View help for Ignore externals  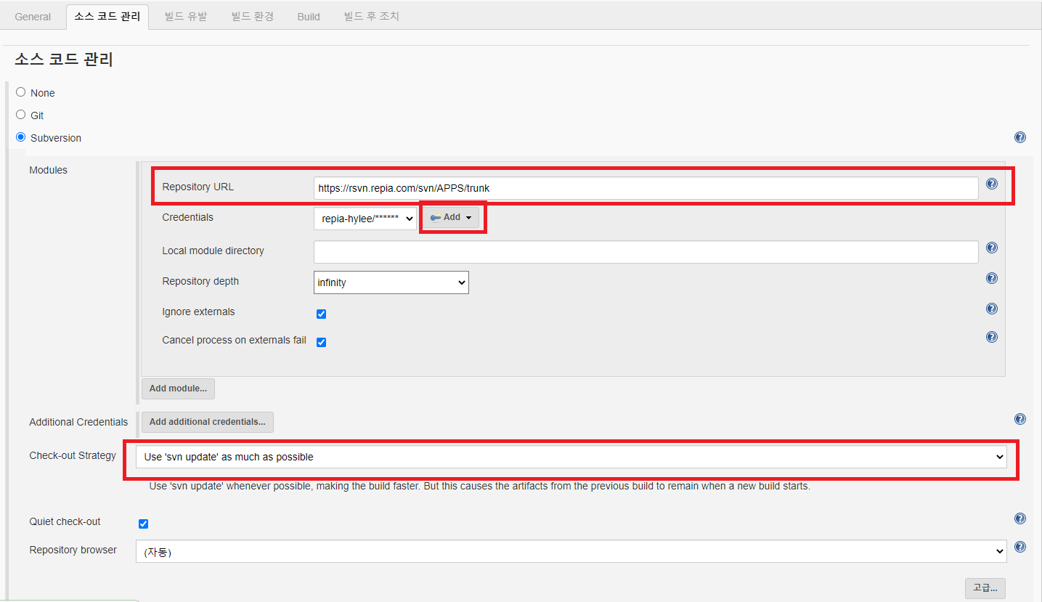(x=991, y=309)
